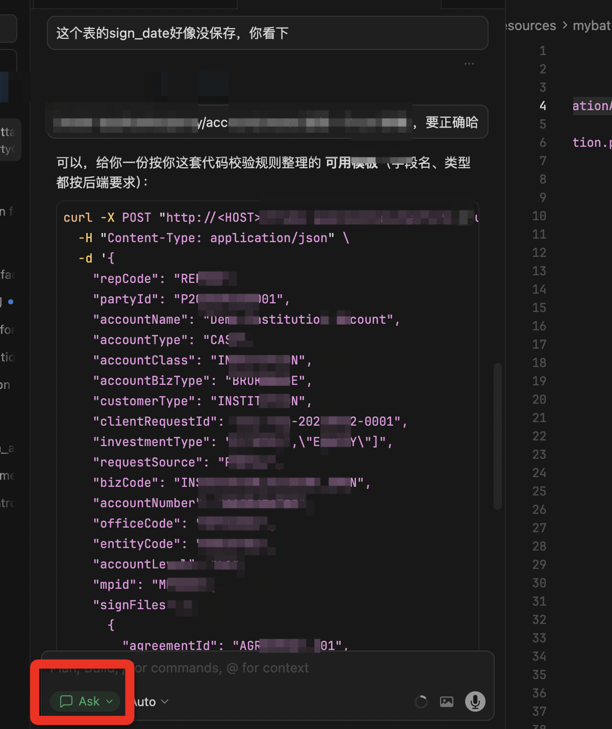This screenshot has height=729, width=612.
Task: Click the assistant reply starting with 可以，给你一份
Action: [264, 172]
